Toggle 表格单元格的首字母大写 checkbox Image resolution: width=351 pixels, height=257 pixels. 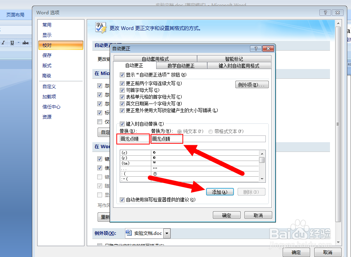pyautogui.click(x=122, y=97)
